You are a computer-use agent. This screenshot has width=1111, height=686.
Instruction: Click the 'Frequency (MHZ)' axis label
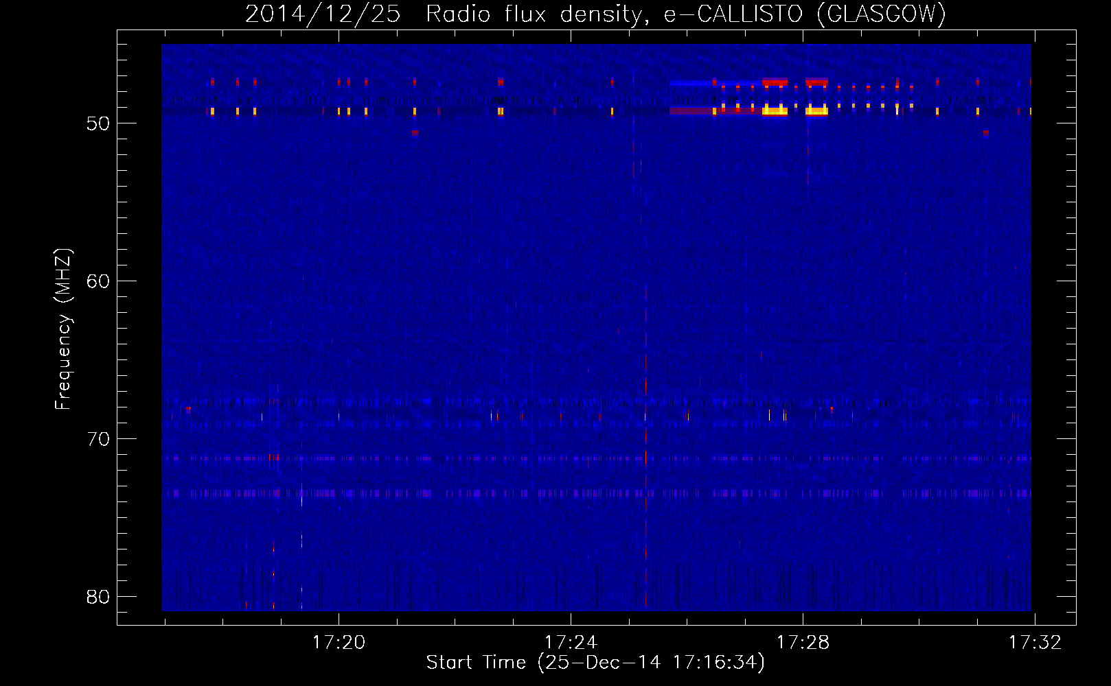coord(63,329)
